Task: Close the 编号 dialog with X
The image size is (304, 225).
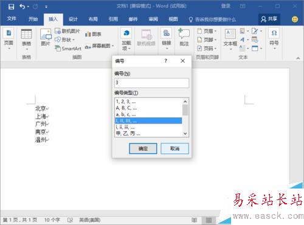Action: [182, 61]
